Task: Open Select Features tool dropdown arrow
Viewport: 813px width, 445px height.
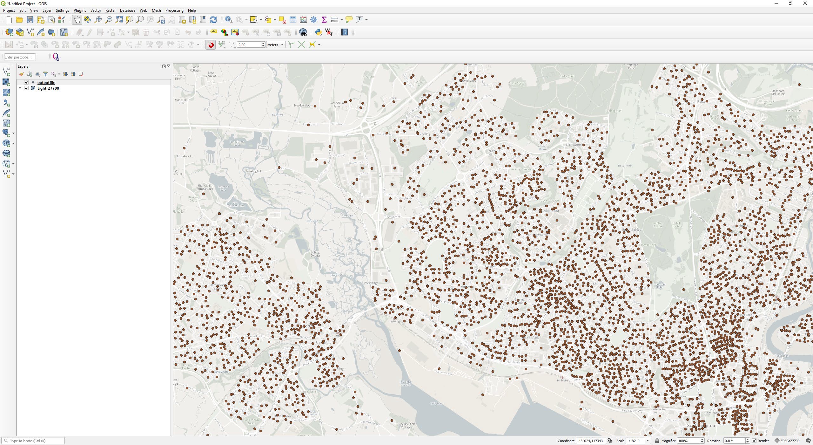Action: coord(261,20)
